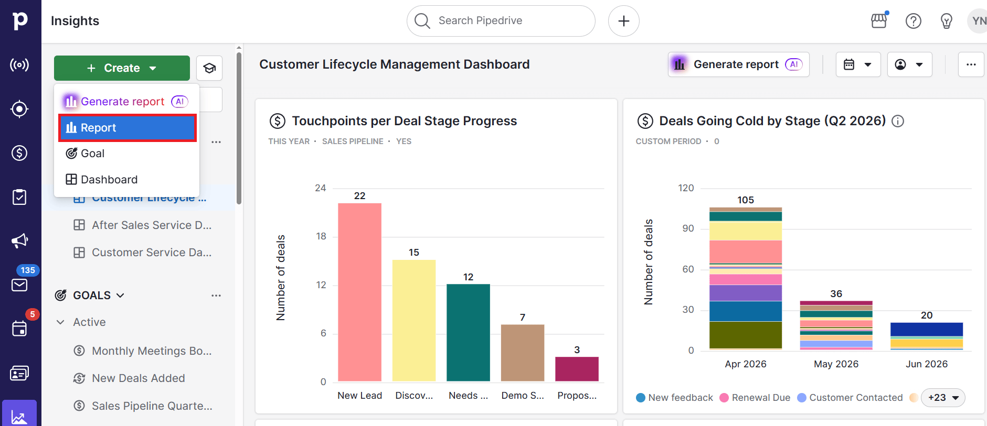Click the May 2026 stacked bar

[x=836, y=325]
